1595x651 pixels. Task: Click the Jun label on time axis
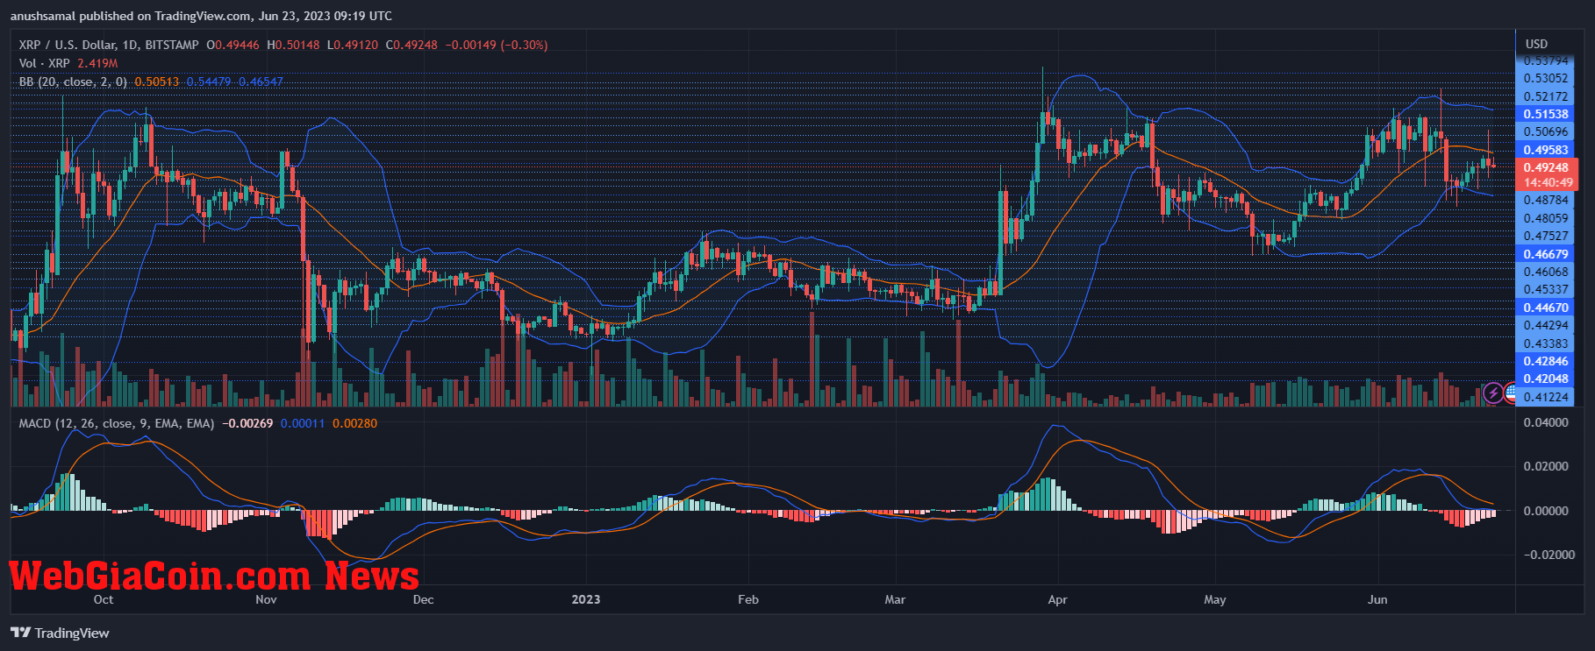[1377, 599]
